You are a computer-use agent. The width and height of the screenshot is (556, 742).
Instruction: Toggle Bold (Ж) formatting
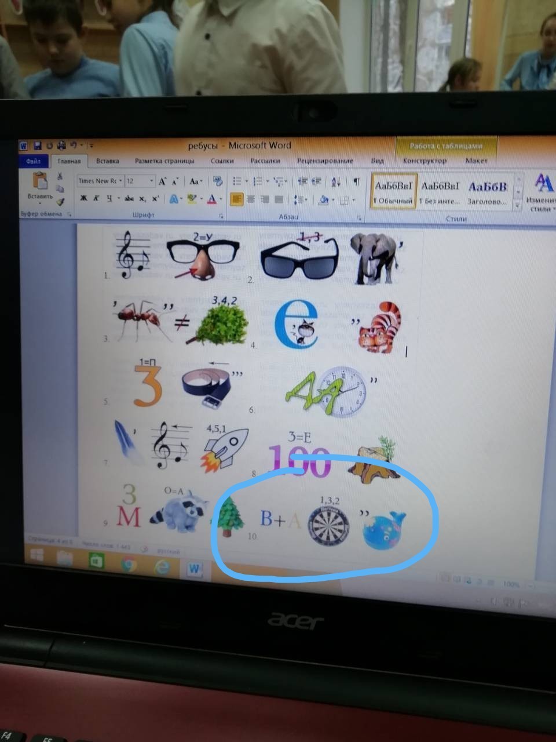[83, 199]
